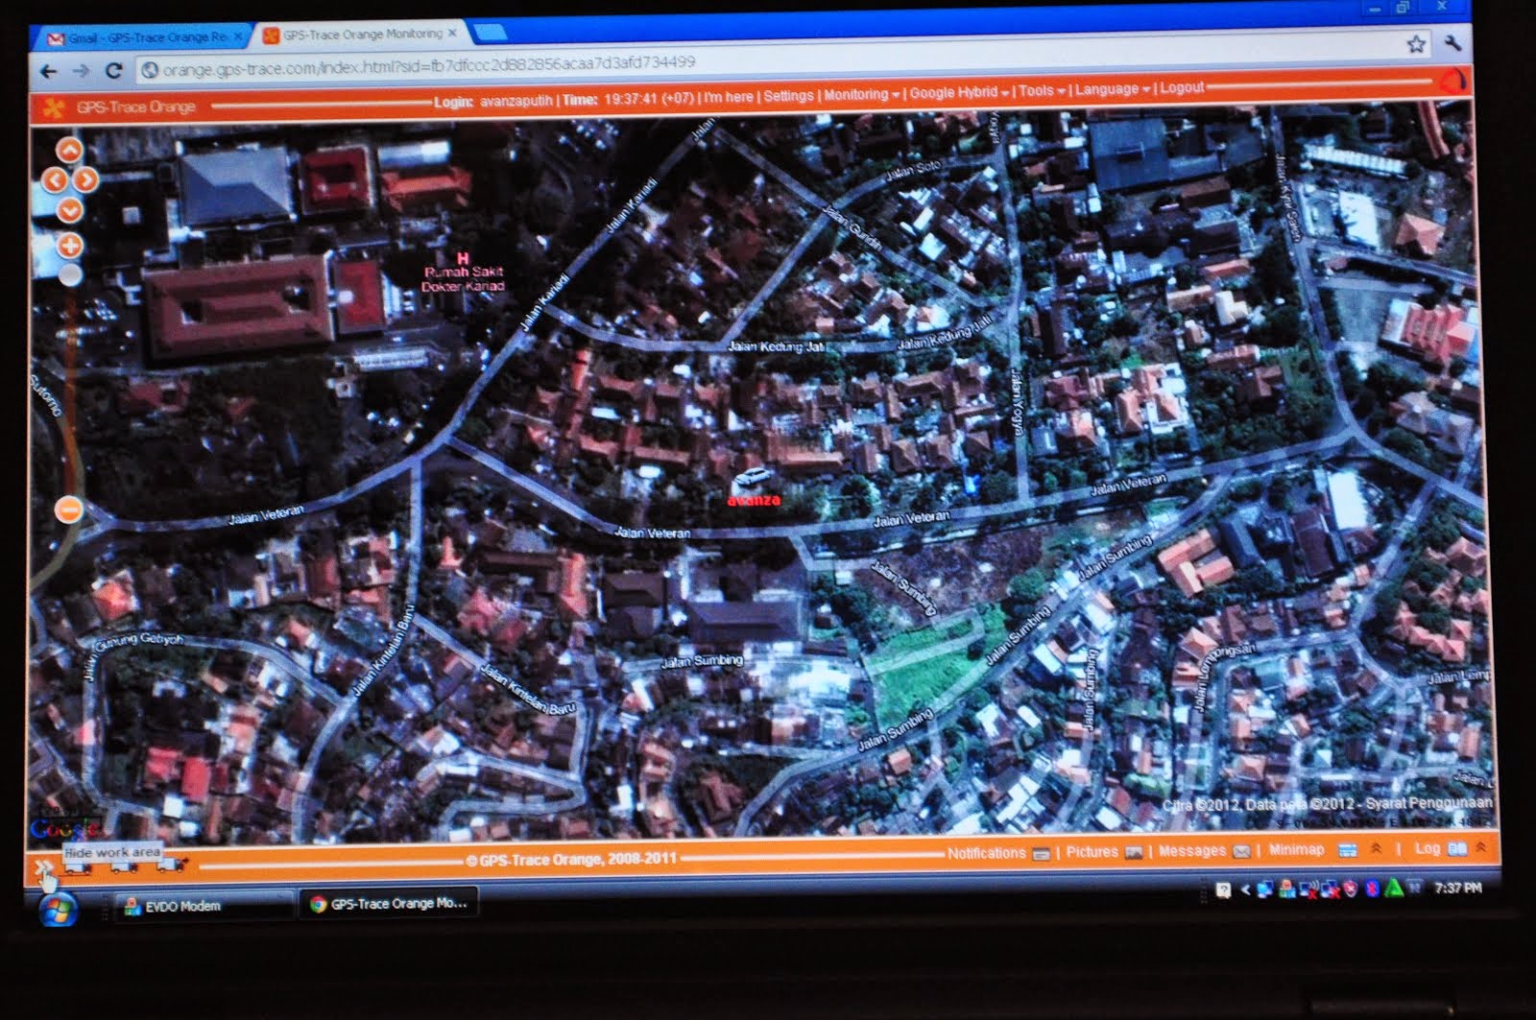This screenshot has height=1020, width=1536.
Task: Open Messages from the bottom bar
Action: 1191,851
